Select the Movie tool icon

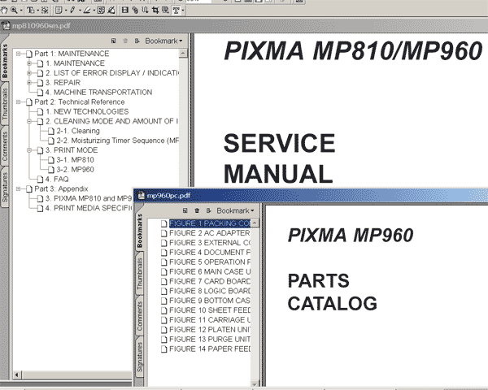[124, 11]
